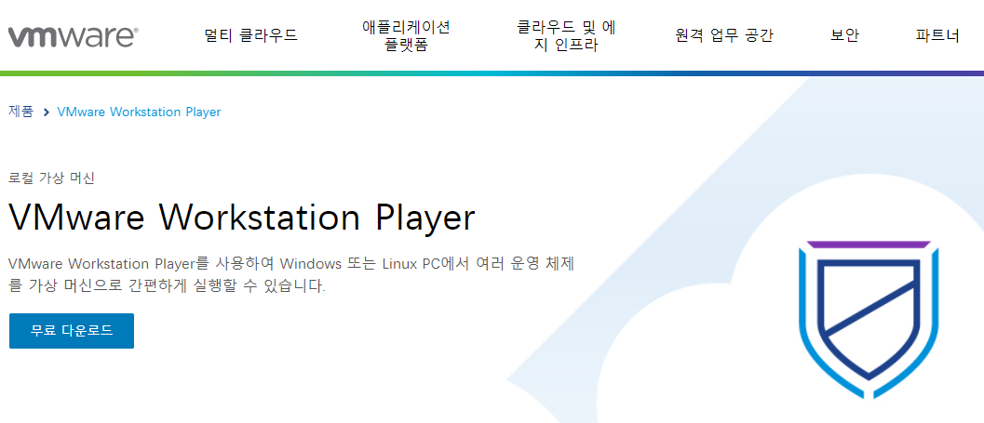Open the 멀티 클라우드 menu

pyautogui.click(x=251, y=35)
